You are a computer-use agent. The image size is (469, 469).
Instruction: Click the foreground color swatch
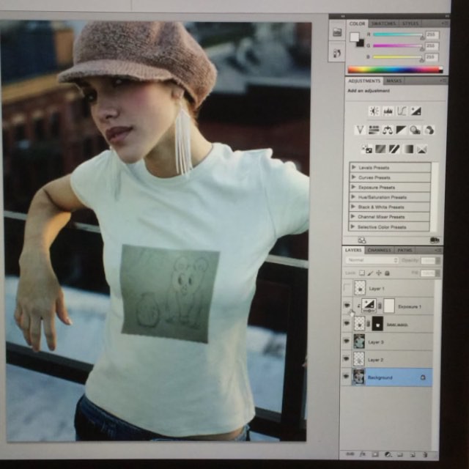tap(355, 37)
